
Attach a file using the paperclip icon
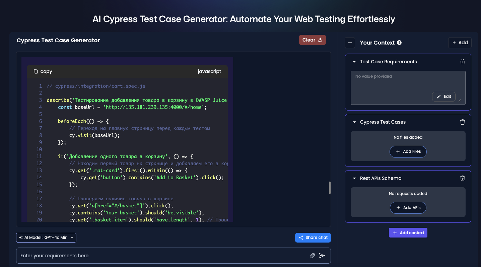click(x=313, y=255)
